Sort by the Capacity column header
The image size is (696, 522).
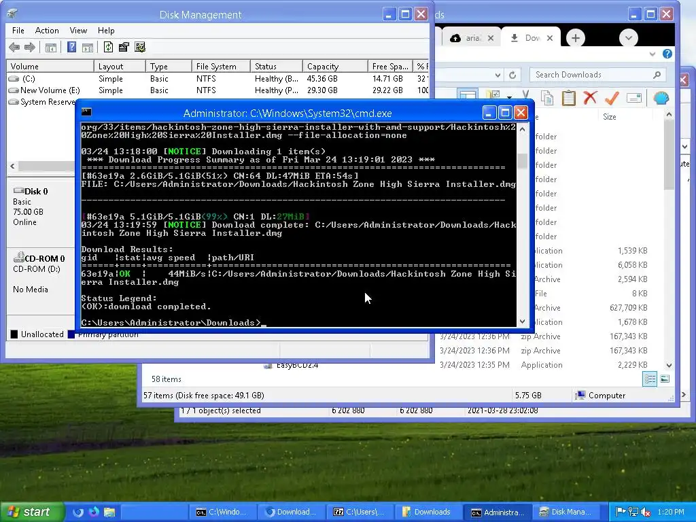pyautogui.click(x=335, y=66)
